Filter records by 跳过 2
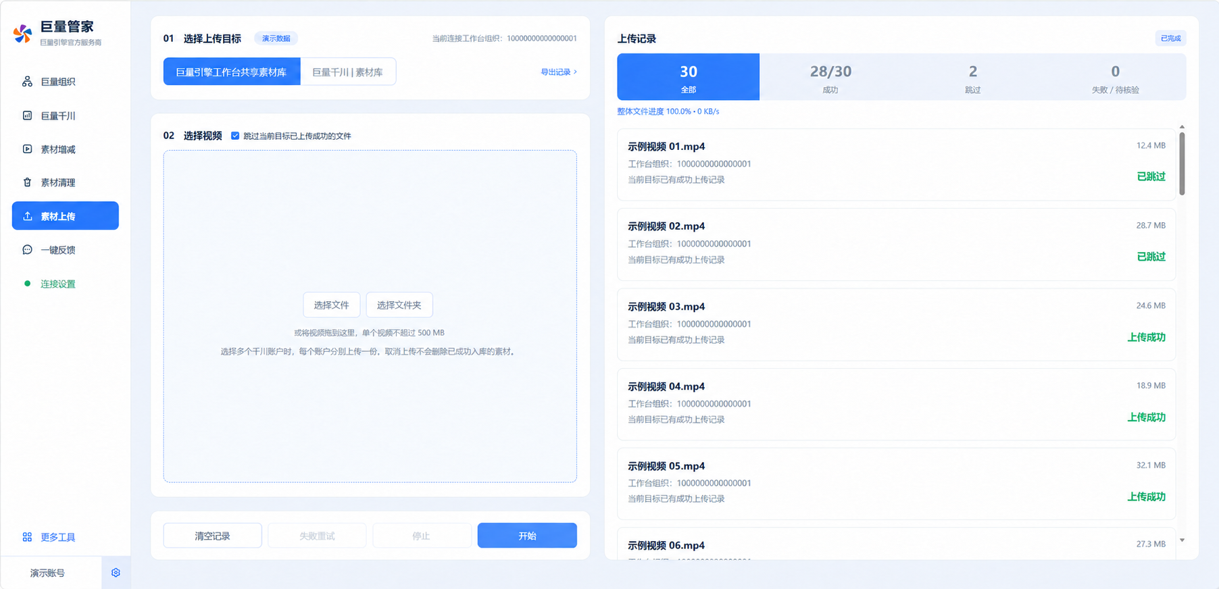 click(973, 77)
